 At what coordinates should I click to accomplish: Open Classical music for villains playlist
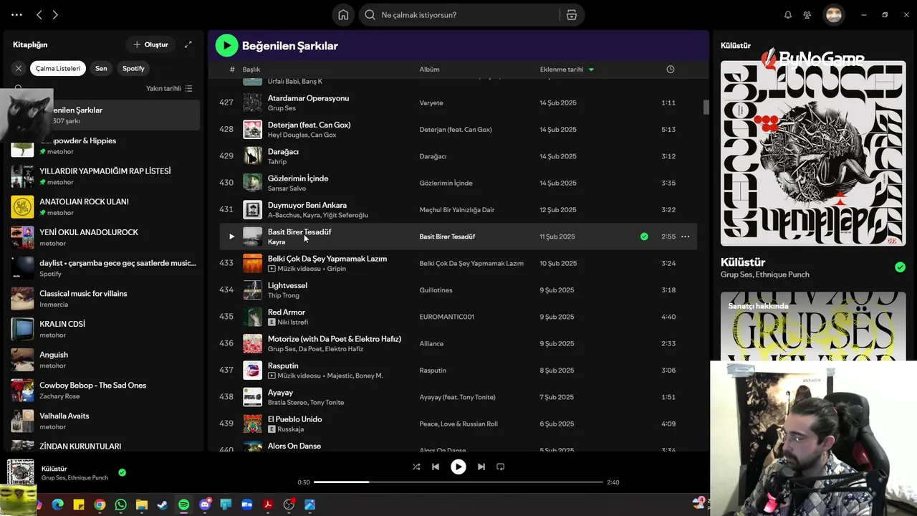[105, 299]
